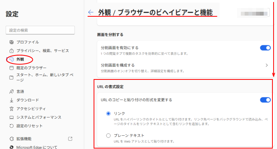Click the プロファイル profile icon

coord(11,42)
